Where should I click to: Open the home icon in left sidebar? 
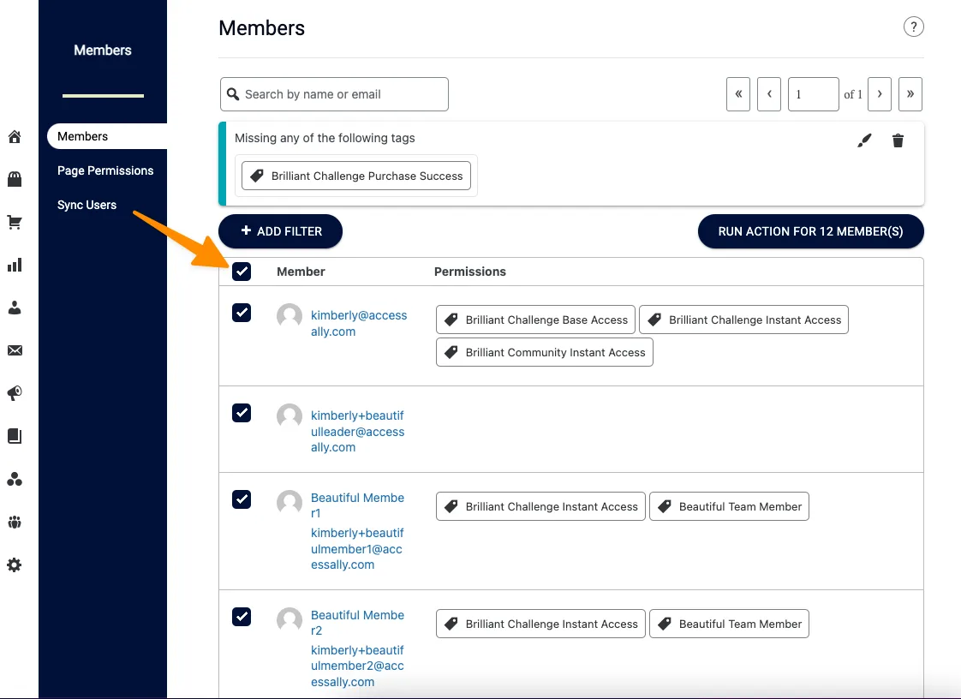[15, 137]
